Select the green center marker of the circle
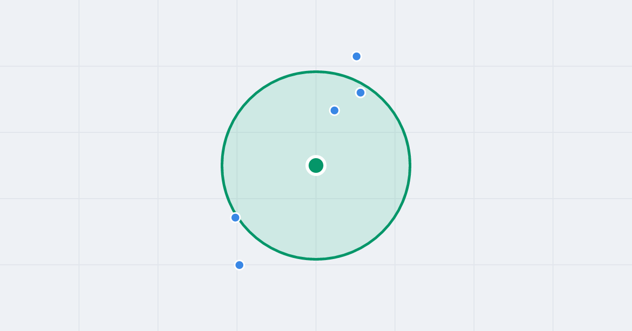 tap(316, 165)
